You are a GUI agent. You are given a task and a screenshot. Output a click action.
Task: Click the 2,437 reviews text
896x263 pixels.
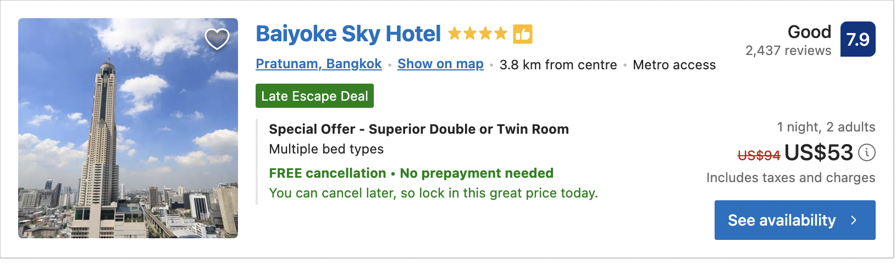point(788,51)
